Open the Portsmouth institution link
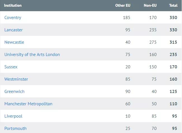Screen dimensions: 182x133 tap(16, 129)
